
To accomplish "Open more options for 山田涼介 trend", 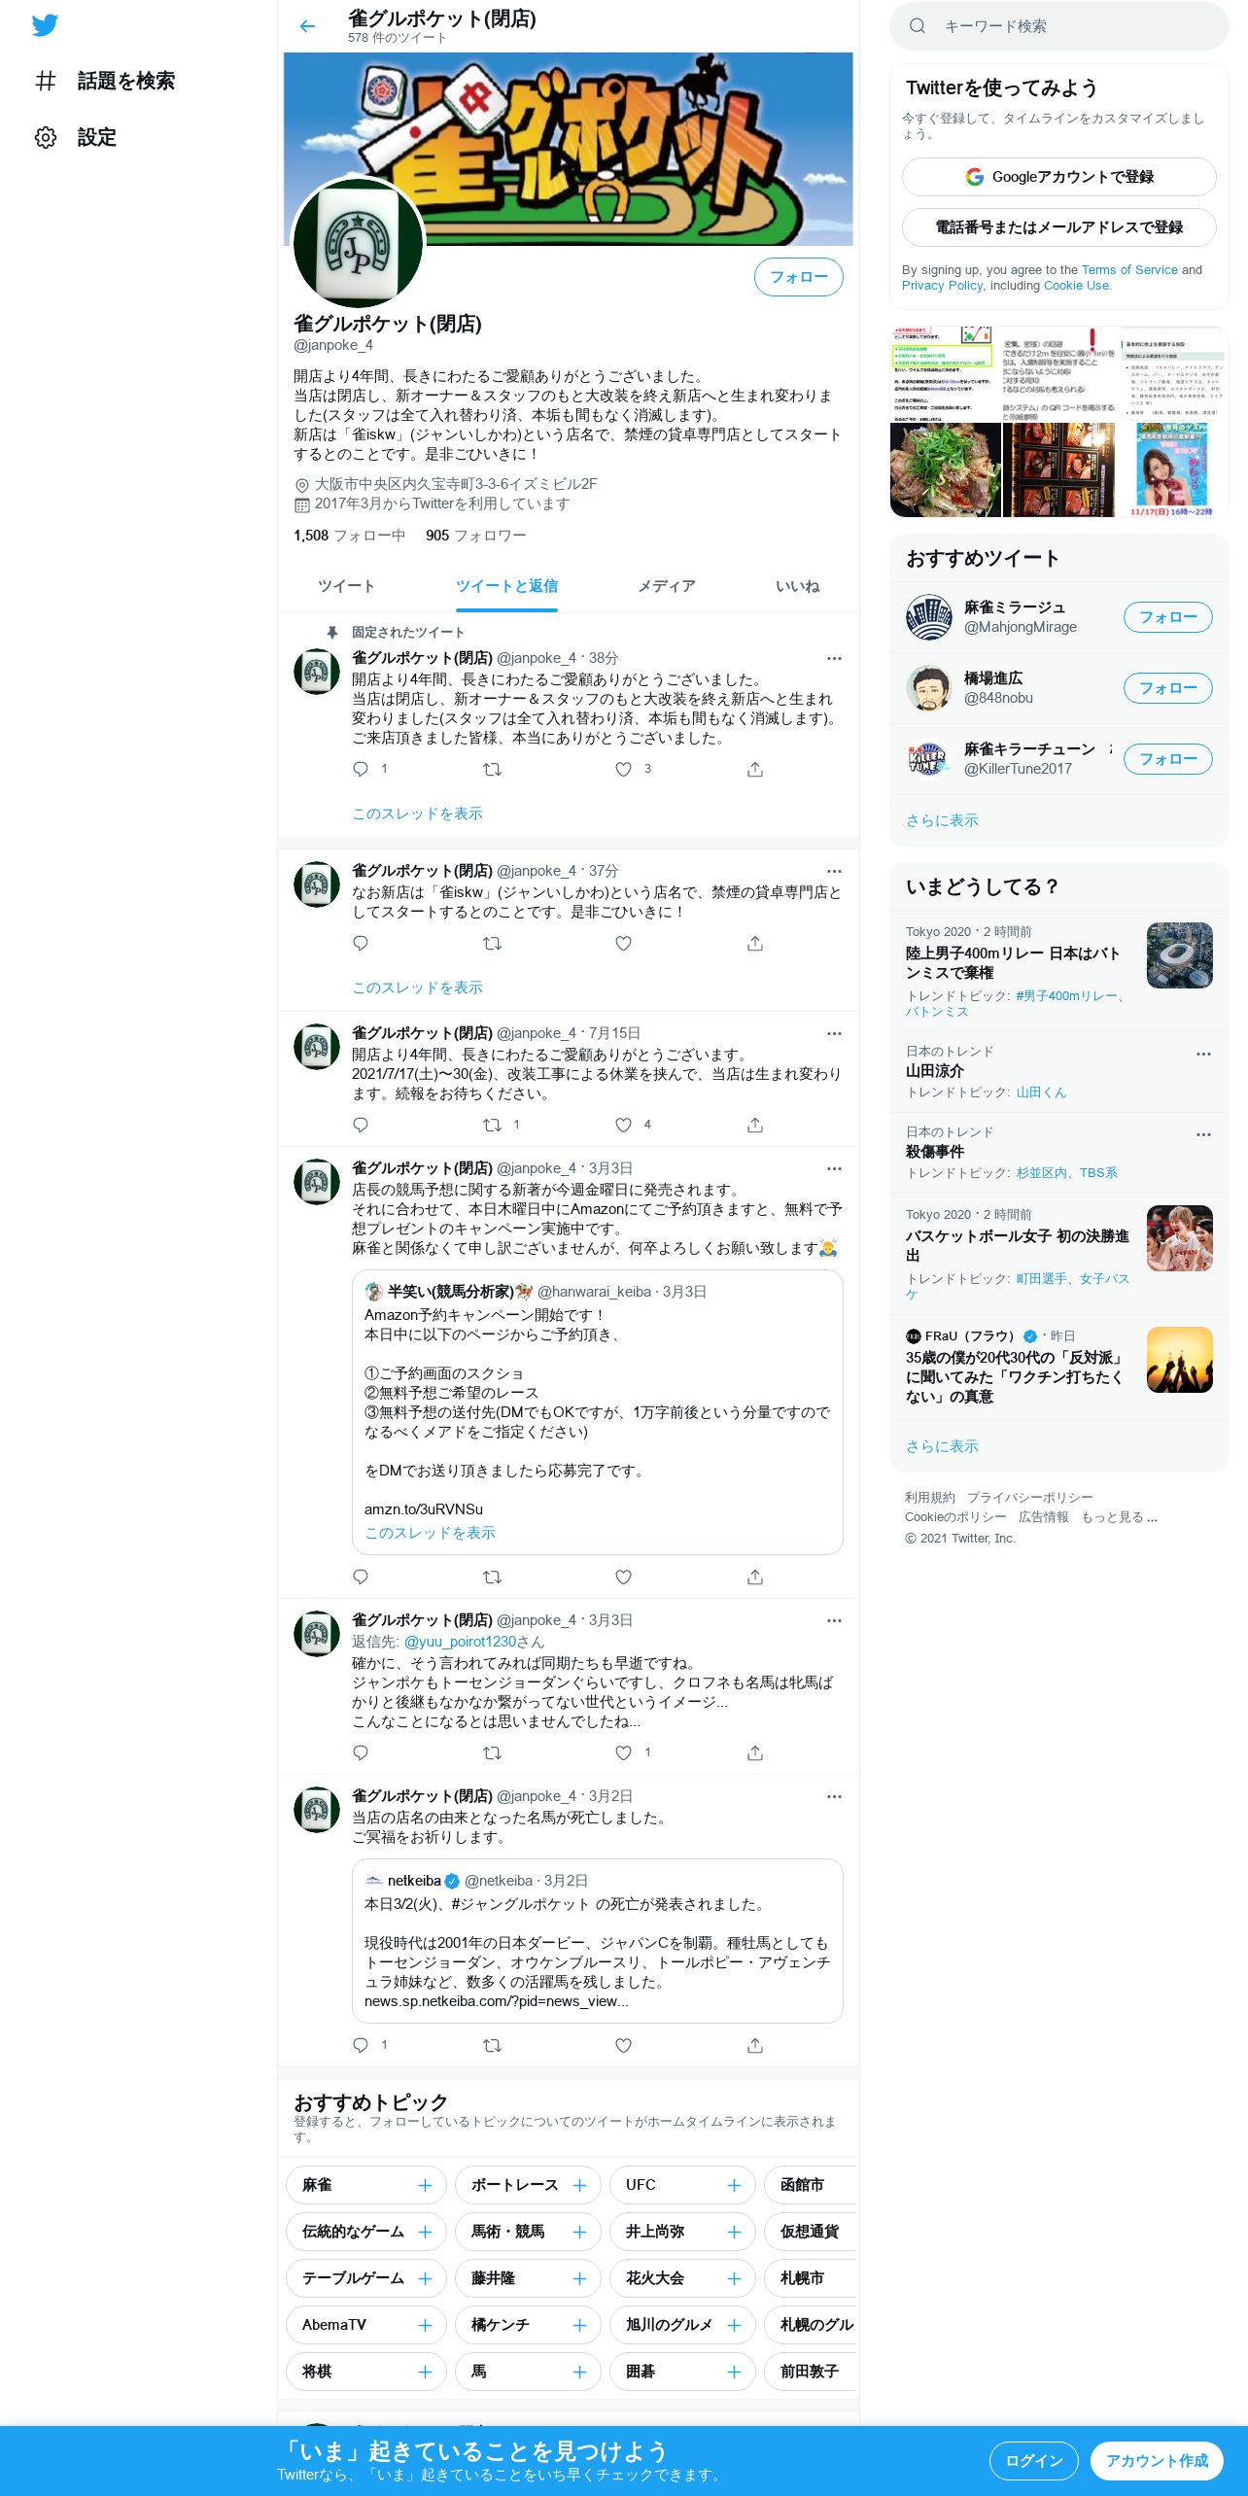I will 1203,1054.
